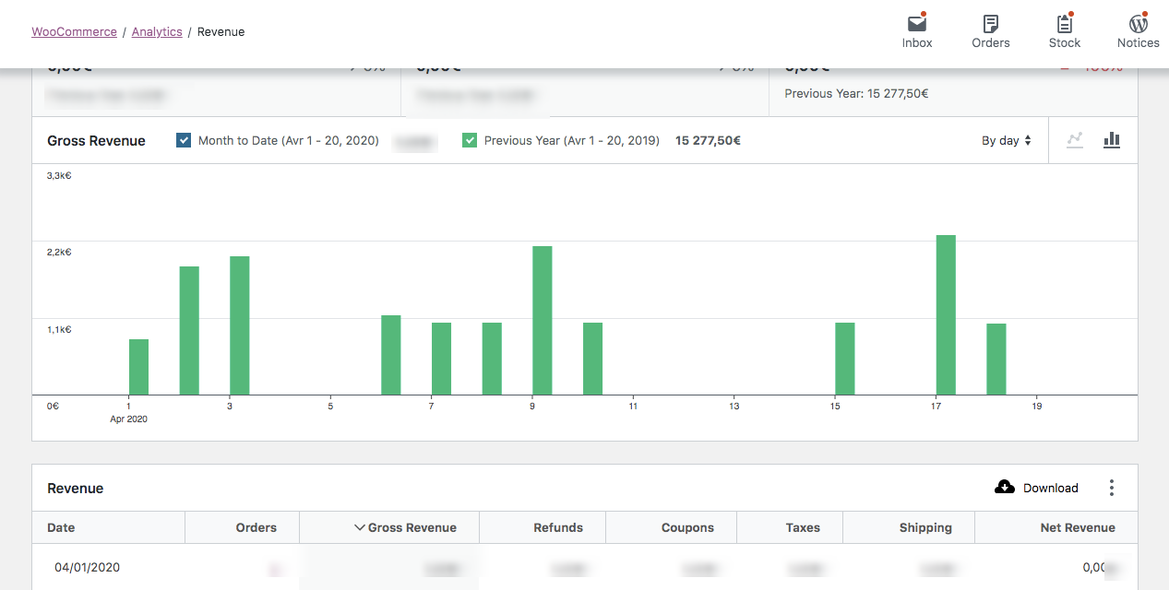Click the cloud download icon
The image size is (1169, 590).
click(1005, 488)
